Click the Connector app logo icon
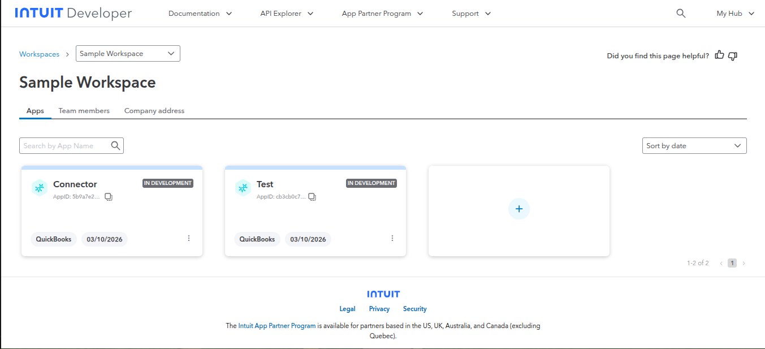Screen dimensions: 765x349 tap(39, 188)
